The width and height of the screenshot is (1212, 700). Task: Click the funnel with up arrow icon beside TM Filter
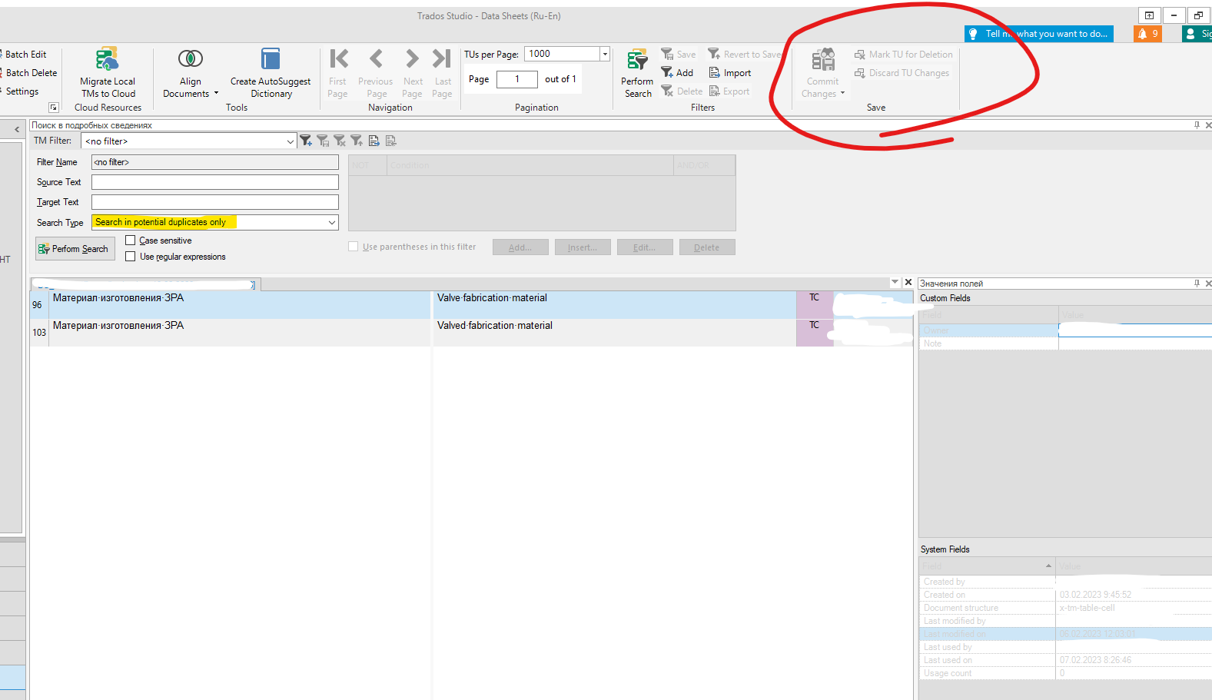pos(357,141)
